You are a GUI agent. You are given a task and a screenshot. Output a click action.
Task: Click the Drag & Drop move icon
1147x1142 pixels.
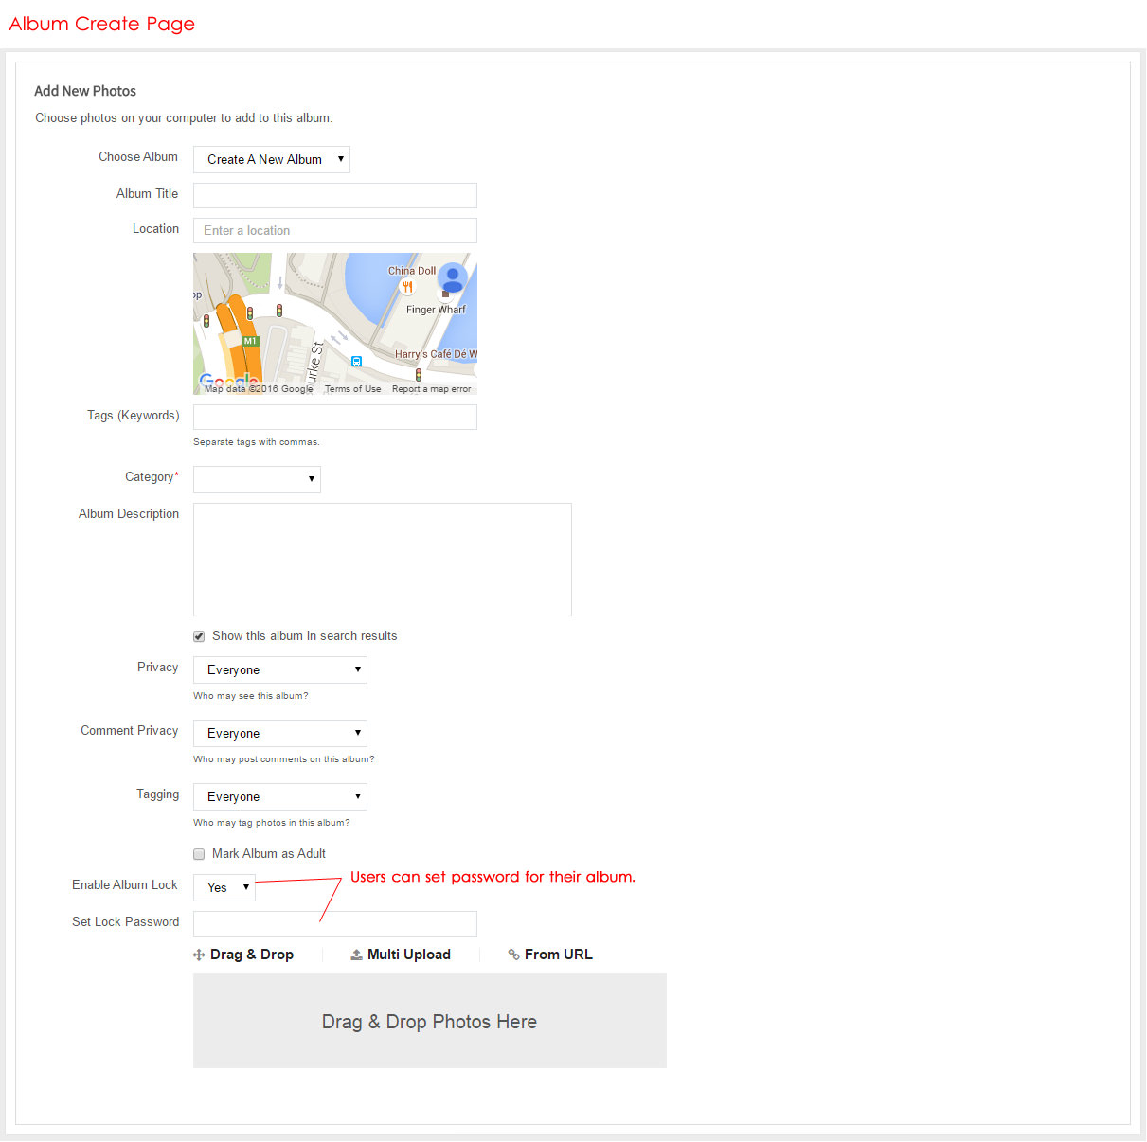pos(199,955)
